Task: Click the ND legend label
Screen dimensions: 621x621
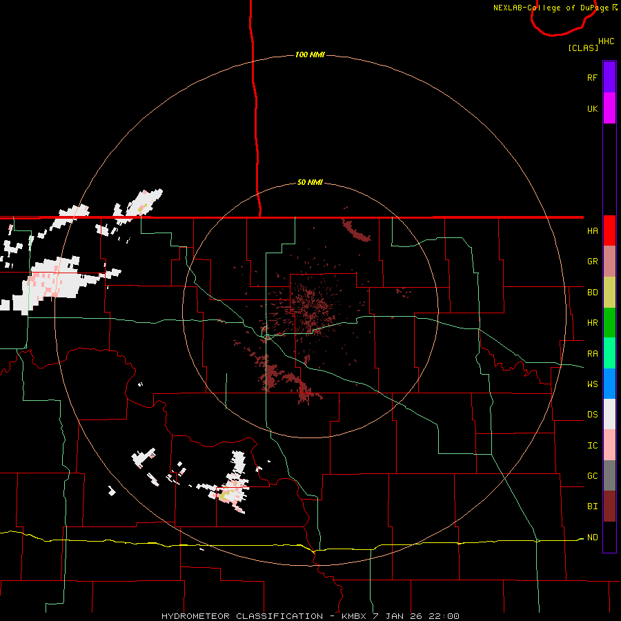Action: point(592,538)
